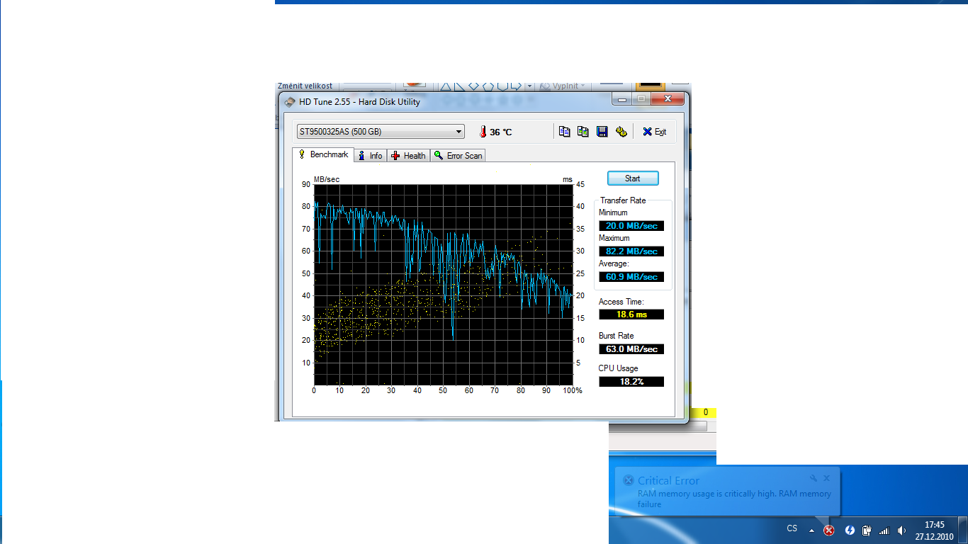Click Změnit velikost in background window

pyautogui.click(x=305, y=86)
